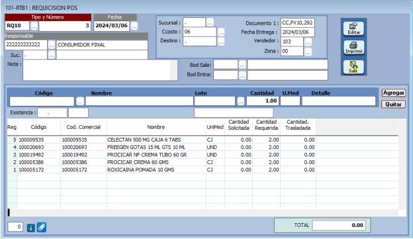The image size is (413, 239).
Task: Open the Bod Entra lookup ellipsis button
Action: point(242,75)
